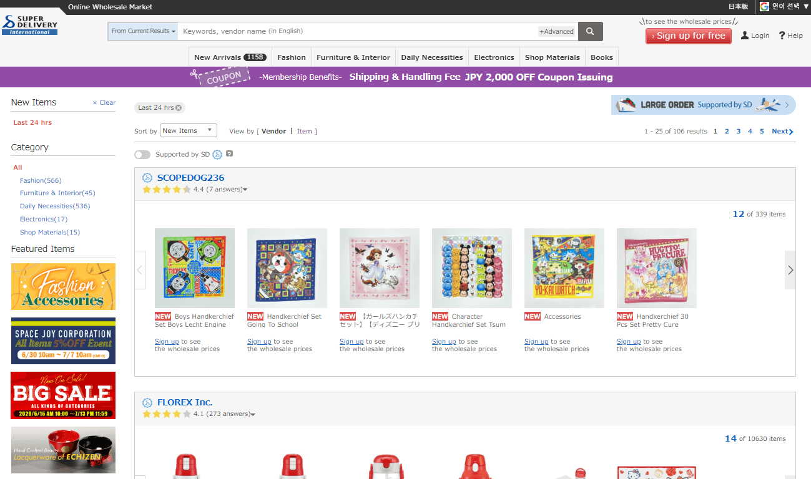The height and width of the screenshot is (479, 811).
Task: Remove the Last 24 hrs filter chip
Action: [x=179, y=108]
